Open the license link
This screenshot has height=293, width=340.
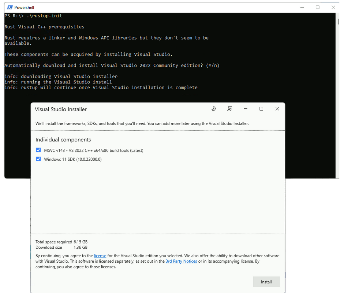click(100, 256)
